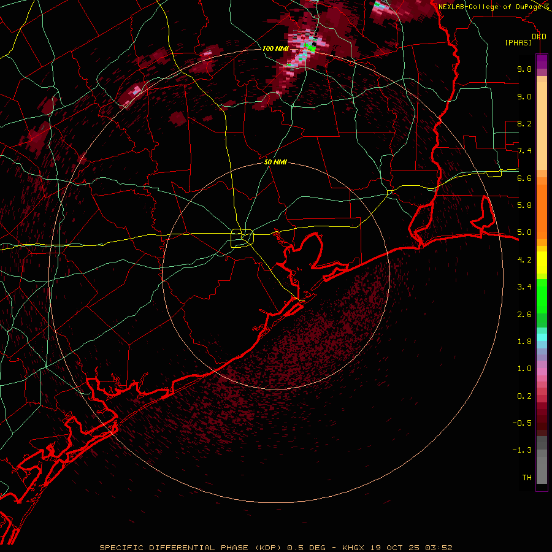Click the bright green segment of the color bar

pyautogui.click(x=542, y=296)
